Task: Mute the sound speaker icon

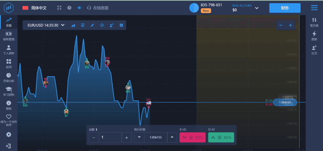Action: tap(79, 8)
